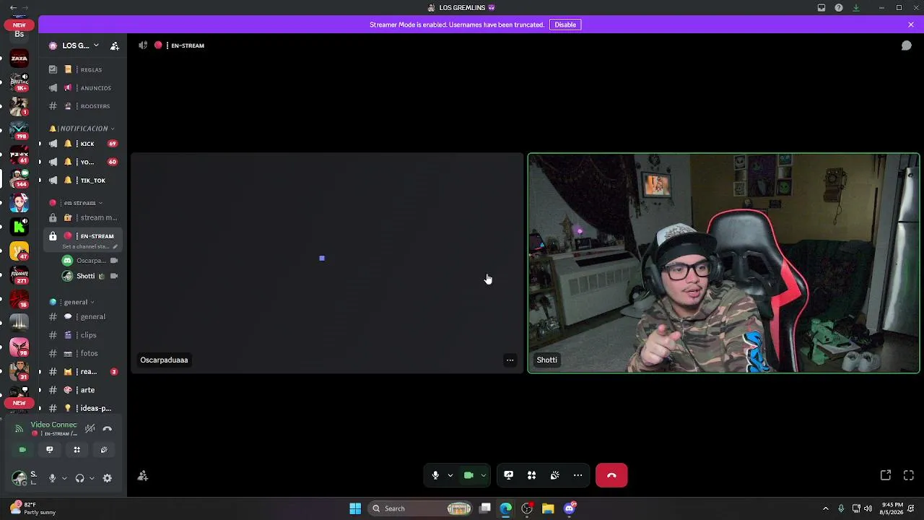Open the BOOSTERS channel

(x=82, y=106)
